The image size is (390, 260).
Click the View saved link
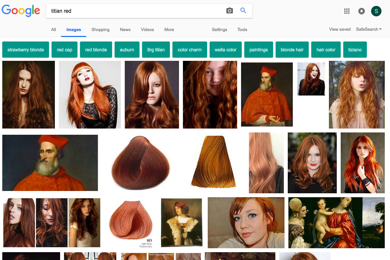[x=340, y=29]
